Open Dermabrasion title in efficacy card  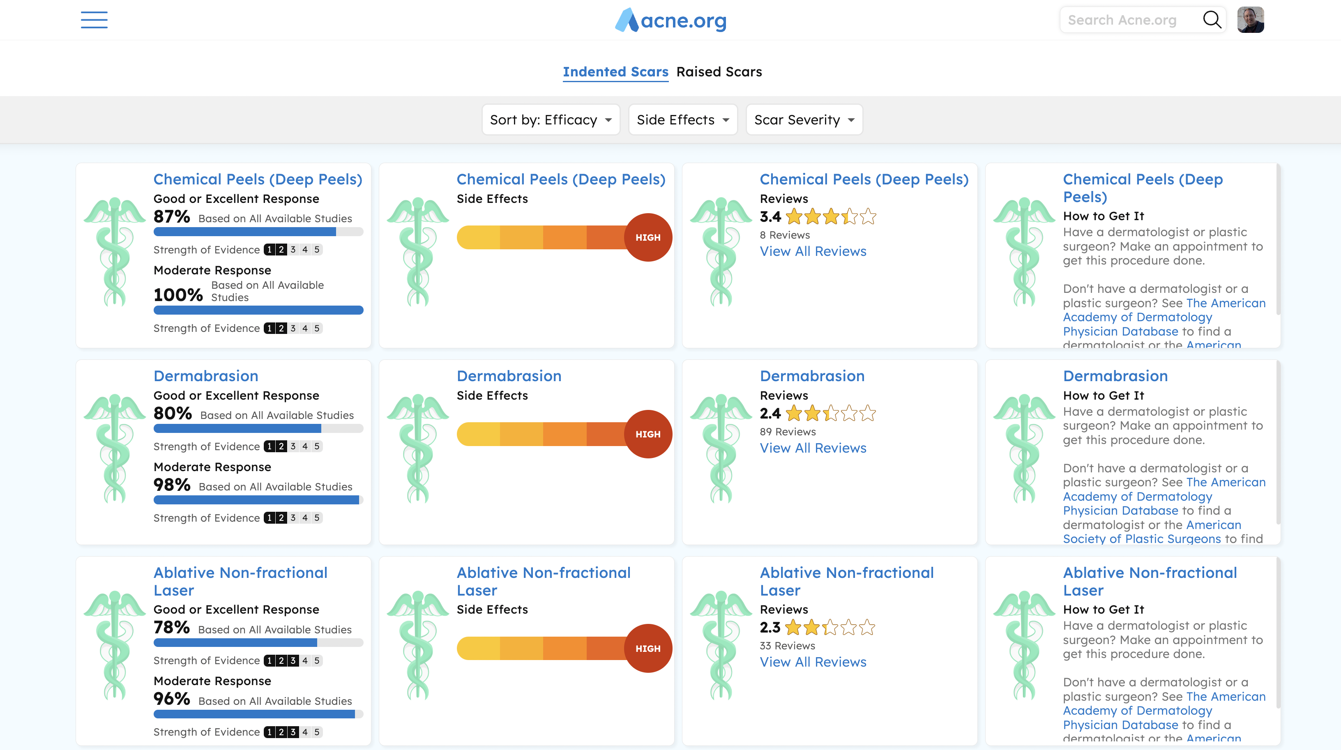205,376
